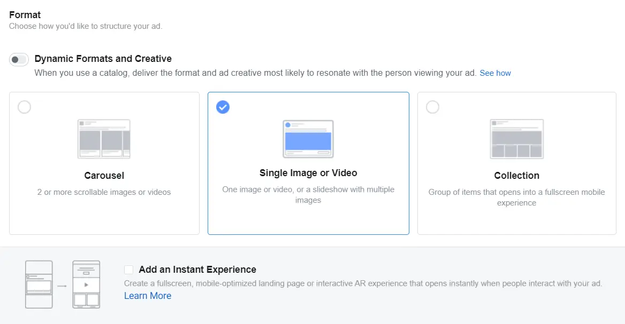The height and width of the screenshot is (324, 625).
Task: Click the right phone Instant Experience illustration
Action: point(86,284)
